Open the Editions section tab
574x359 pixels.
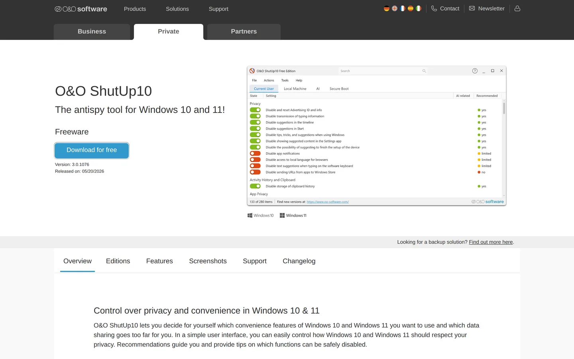click(x=118, y=261)
